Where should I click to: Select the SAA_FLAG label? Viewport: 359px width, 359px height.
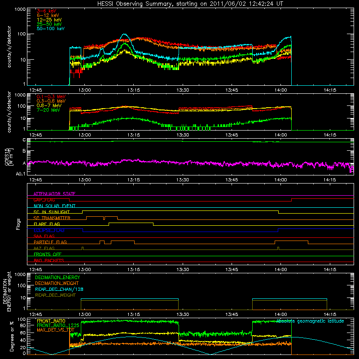(44, 236)
